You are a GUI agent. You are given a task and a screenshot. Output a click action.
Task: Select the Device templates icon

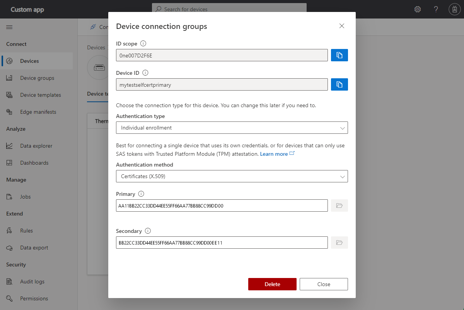[9, 94]
